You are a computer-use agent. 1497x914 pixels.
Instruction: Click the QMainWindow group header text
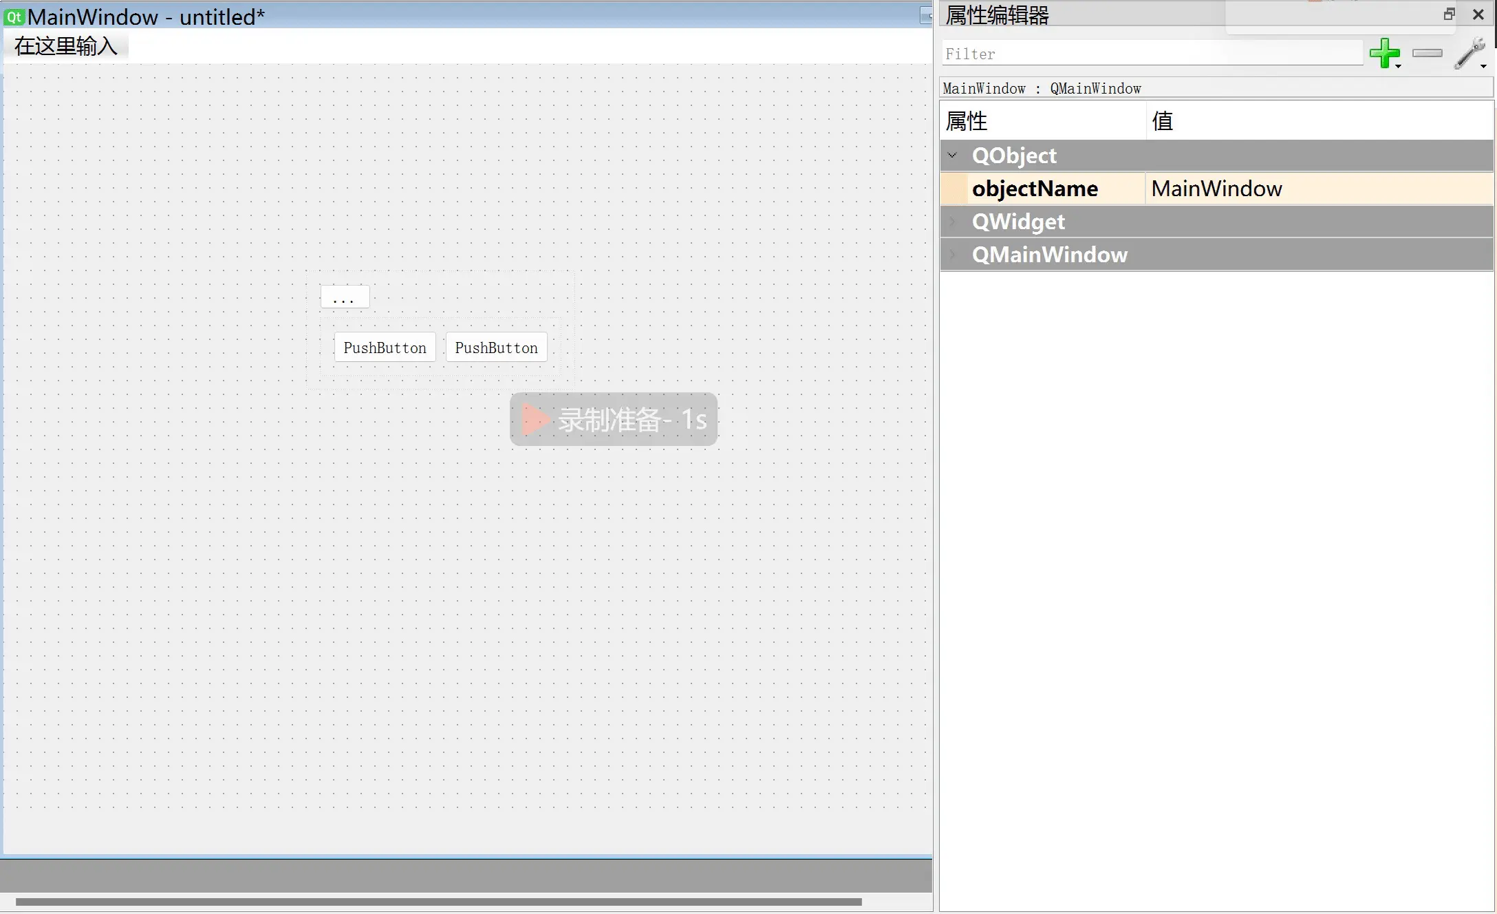(1050, 255)
